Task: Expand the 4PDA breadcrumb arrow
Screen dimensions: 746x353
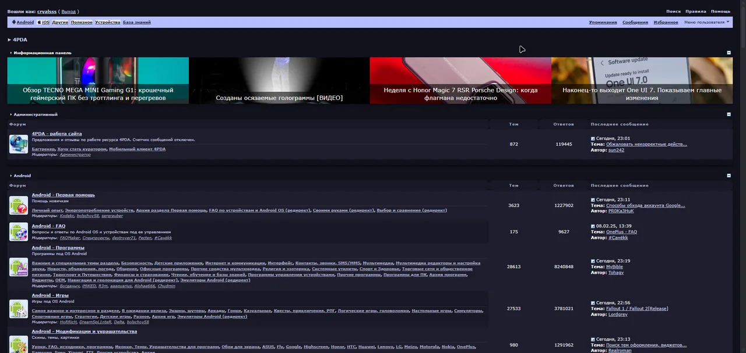Action: pos(9,40)
